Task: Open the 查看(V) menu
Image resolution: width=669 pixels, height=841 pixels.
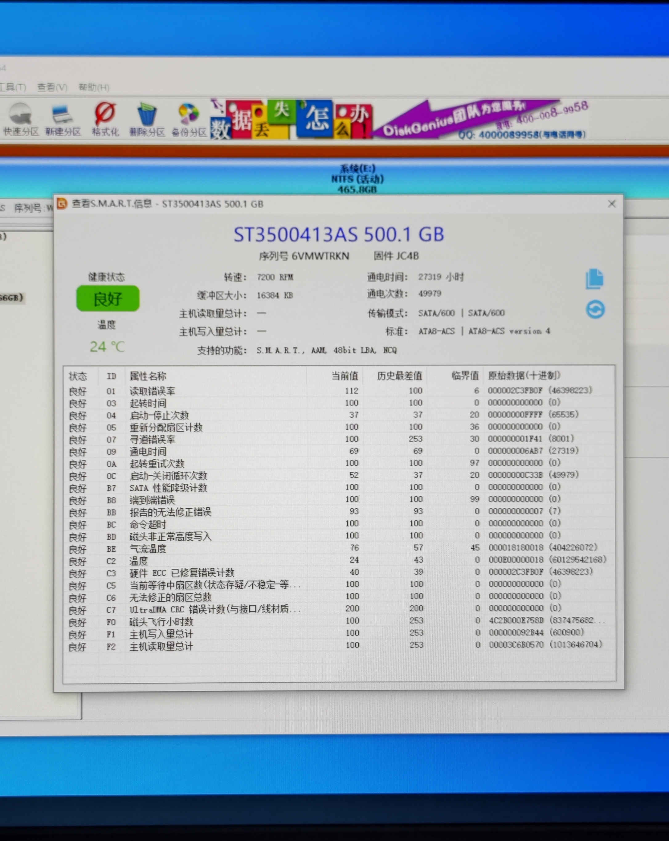Action: [x=52, y=87]
